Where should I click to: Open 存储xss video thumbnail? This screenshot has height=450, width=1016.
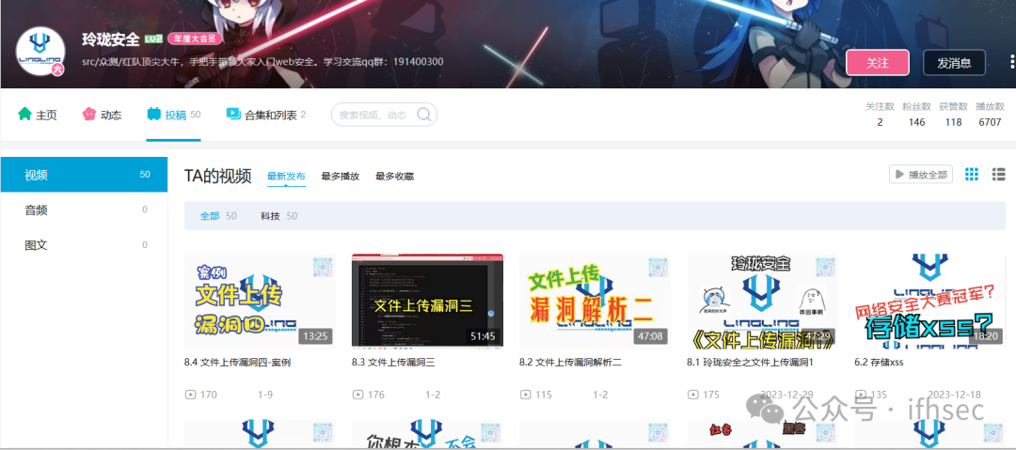pyautogui.click(x=929, y=301)
